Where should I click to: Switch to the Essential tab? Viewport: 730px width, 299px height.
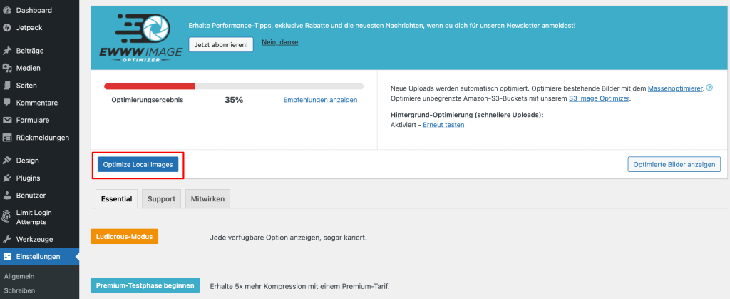click(x=116, y=199)
